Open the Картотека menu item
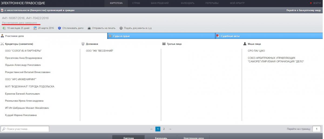The width and height of the screenshot is (324, 139). coord(116,3)
